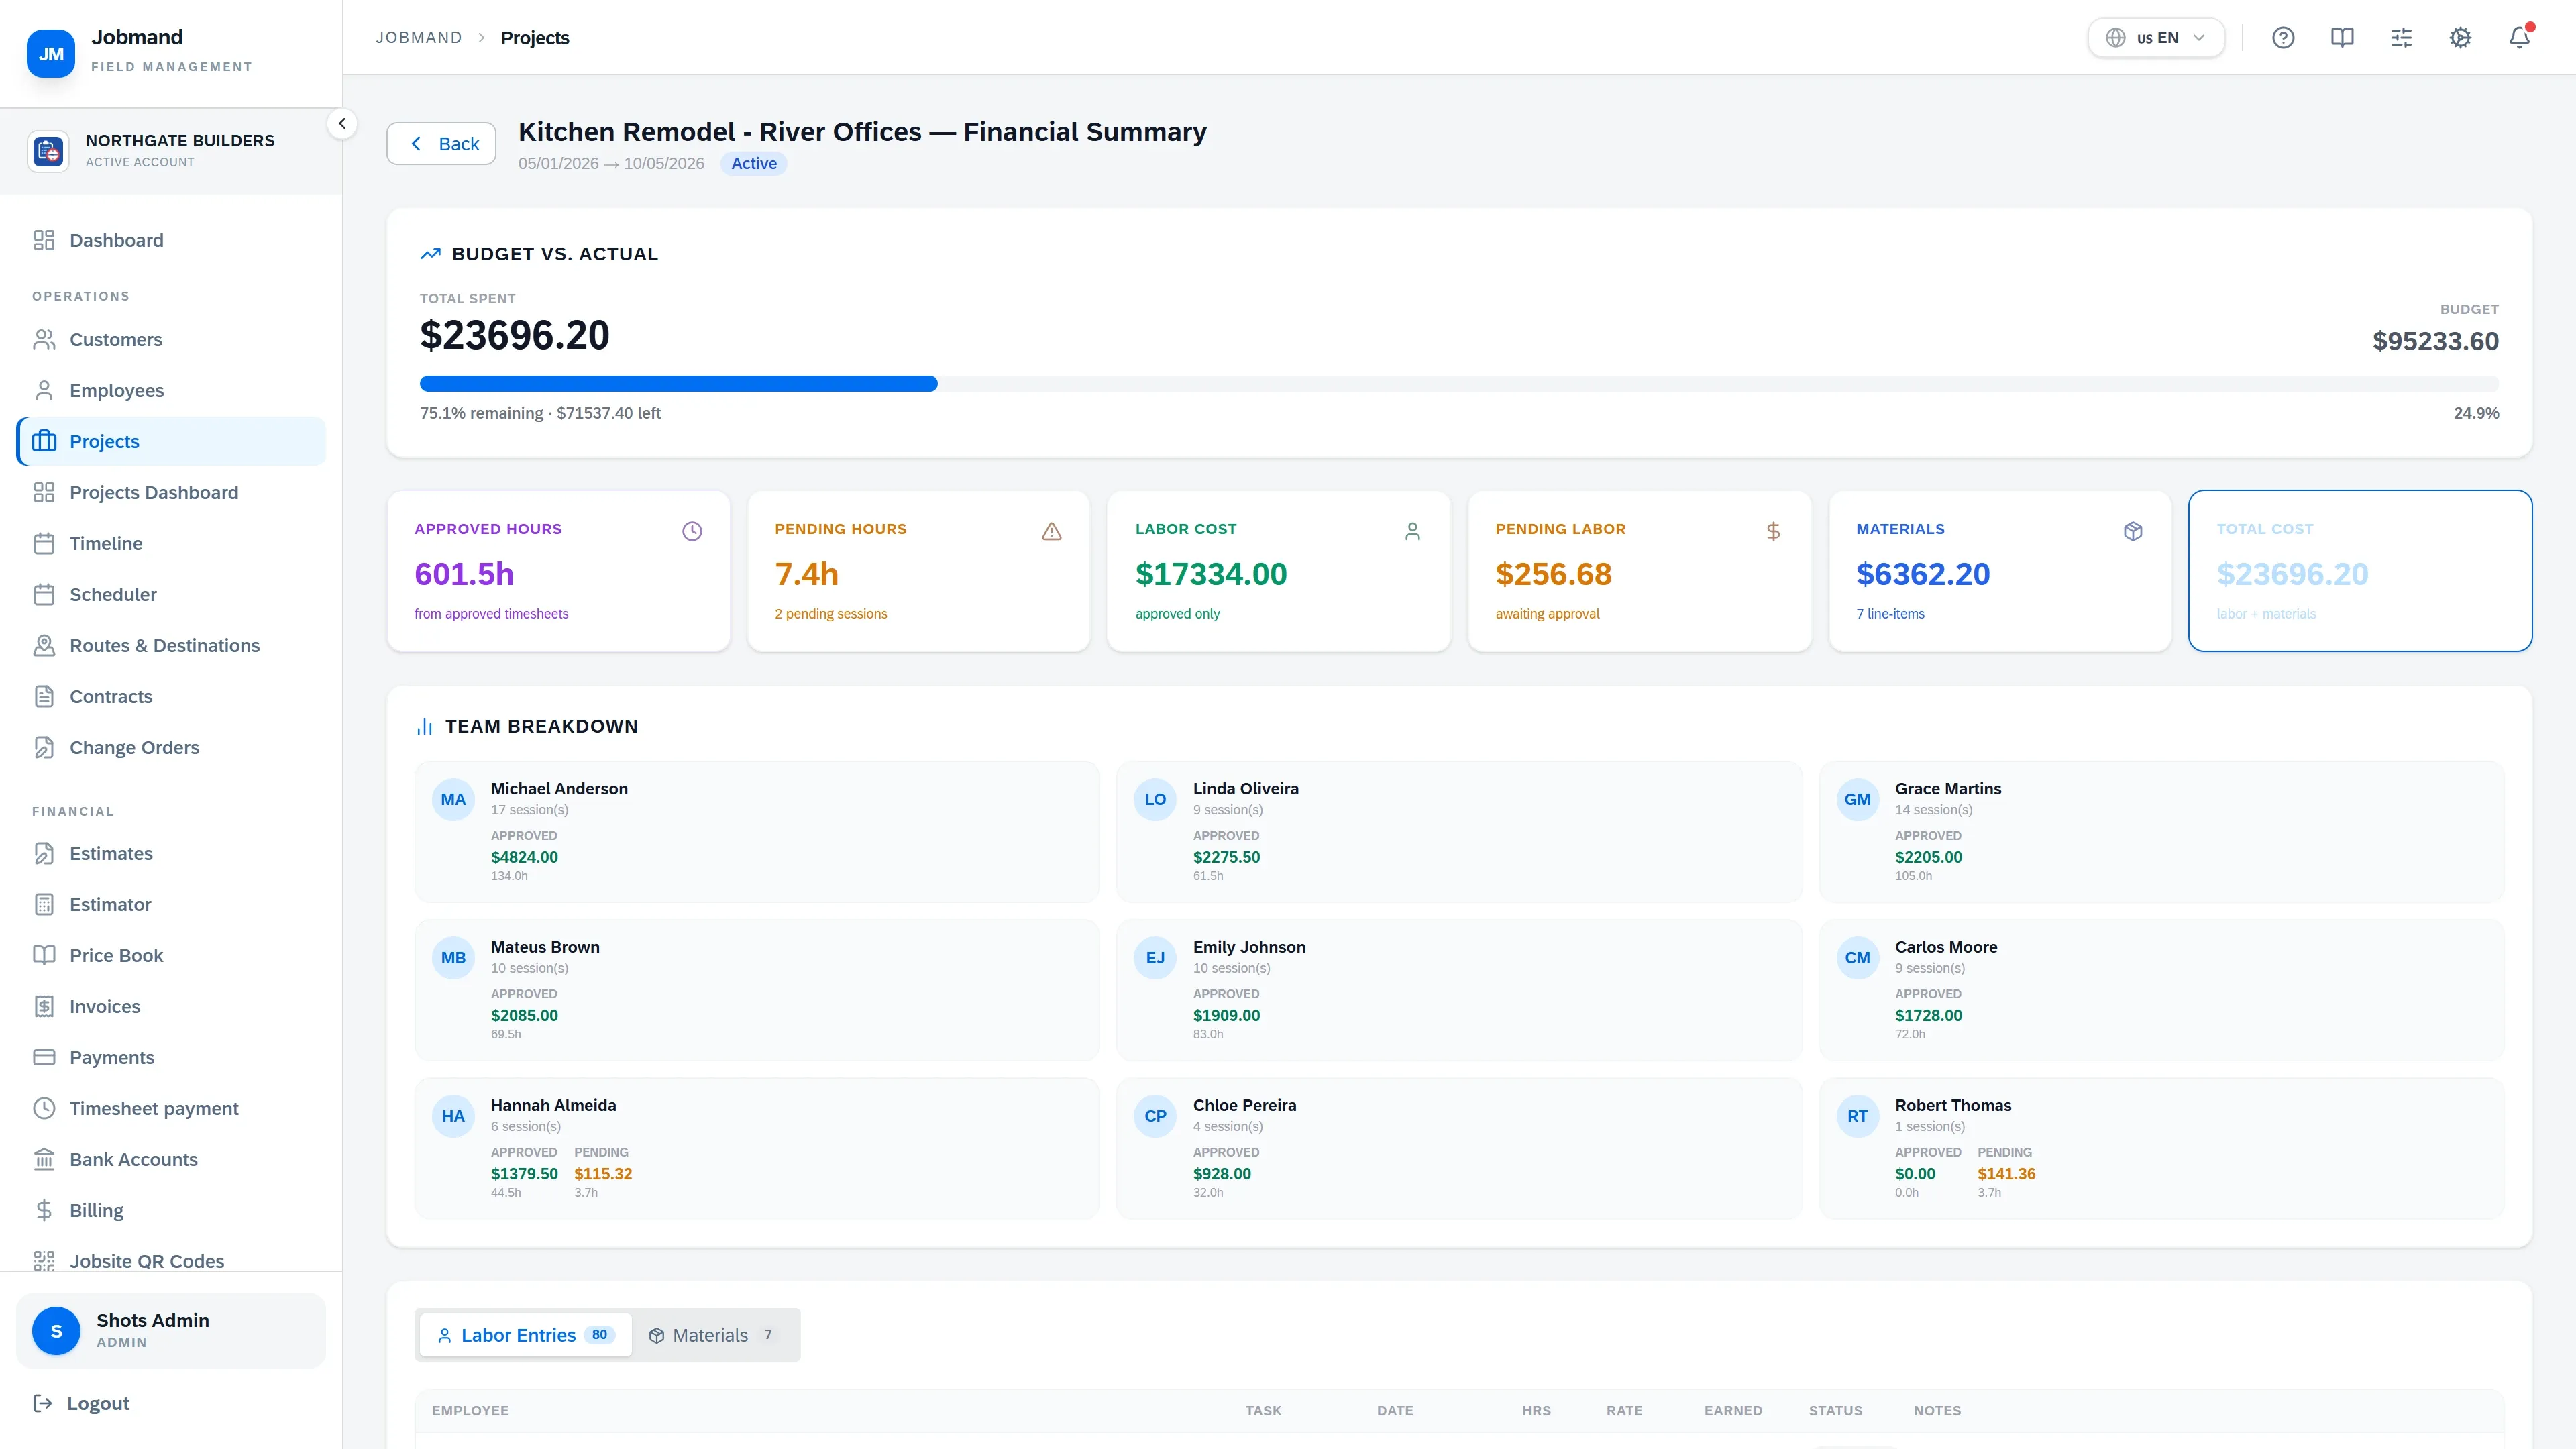Open Price Book in the sidebar

pyautogui.click(x=171, y=955)
